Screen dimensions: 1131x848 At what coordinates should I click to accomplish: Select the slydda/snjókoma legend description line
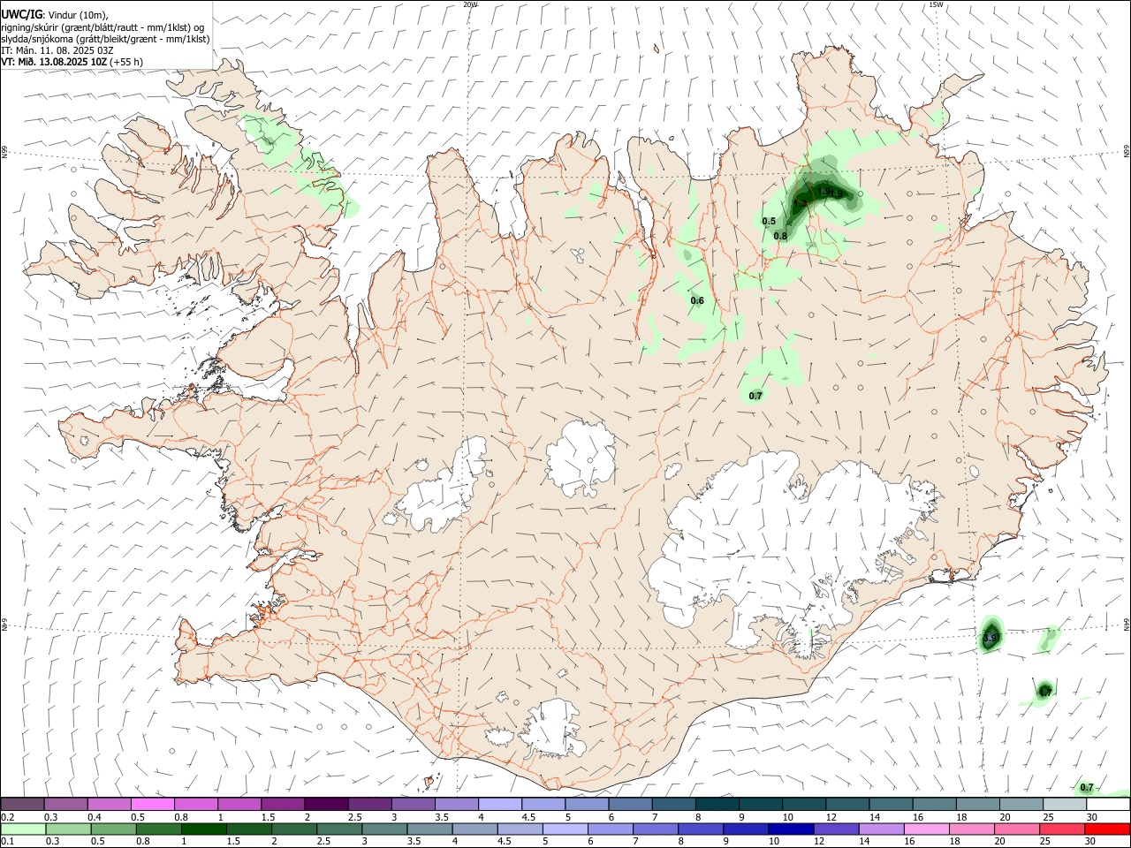[x=105, y=39]
